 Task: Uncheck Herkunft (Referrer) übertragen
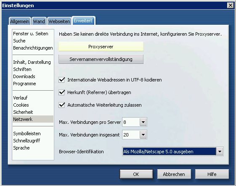click(62, 92)
